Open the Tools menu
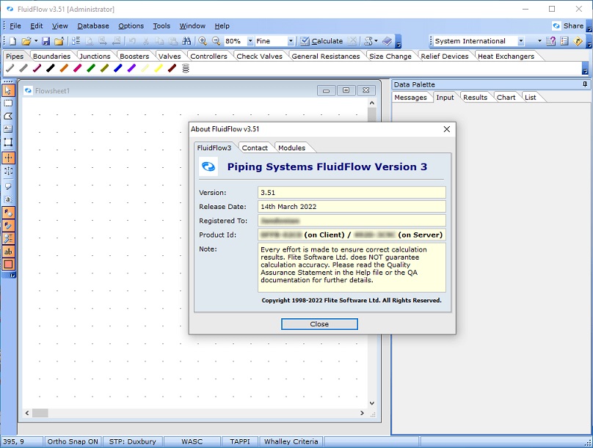The height and width of the screenshot is (448, 593). coord(161,26)
